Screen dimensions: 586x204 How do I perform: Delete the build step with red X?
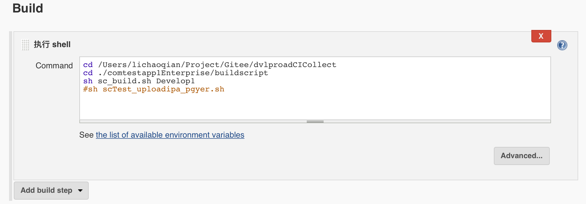click(x=541, y=36)
